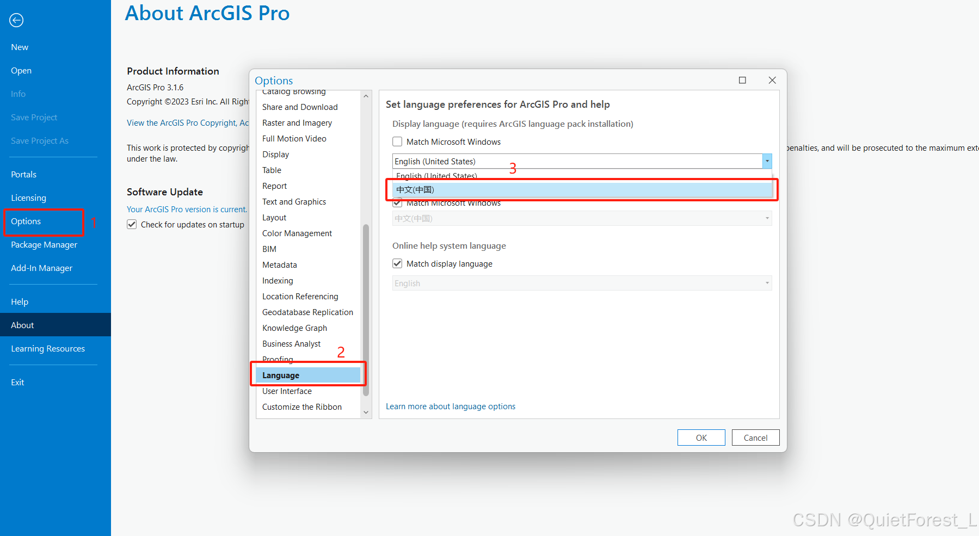Select Raster and Imagery category
Viewport: 979px width, 536px height.
pos(297,123)
